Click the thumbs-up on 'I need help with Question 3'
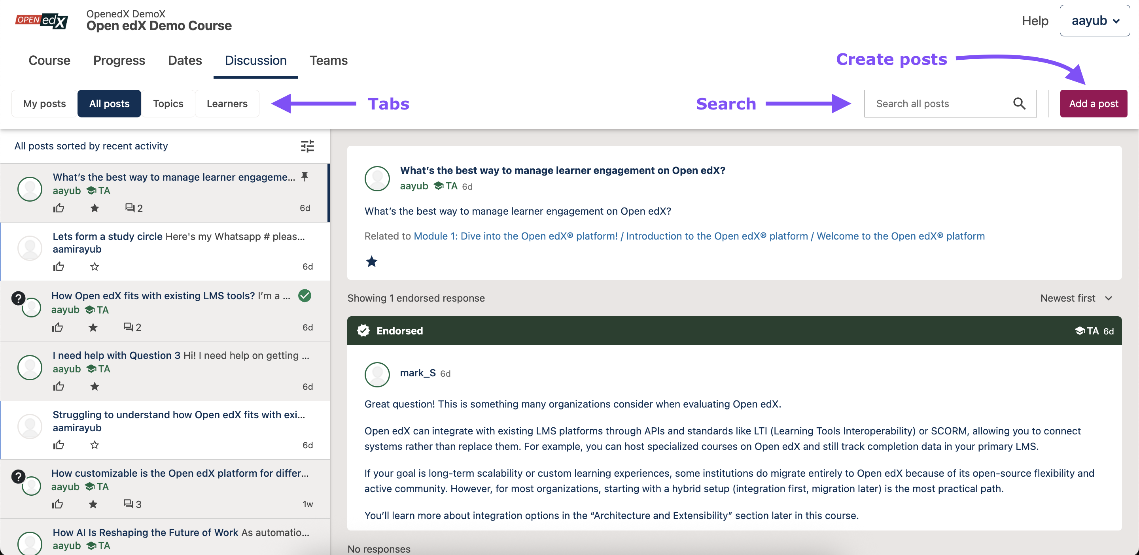The width and height of the screenshot is (1139, 555). pos(59,387)
